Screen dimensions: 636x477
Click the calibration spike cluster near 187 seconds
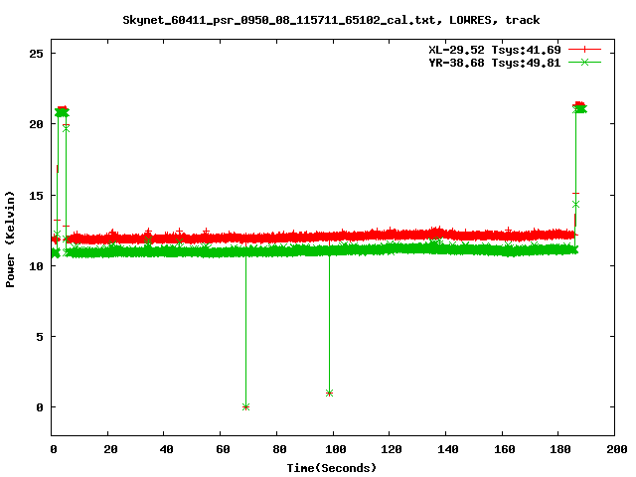pos(579,107)
